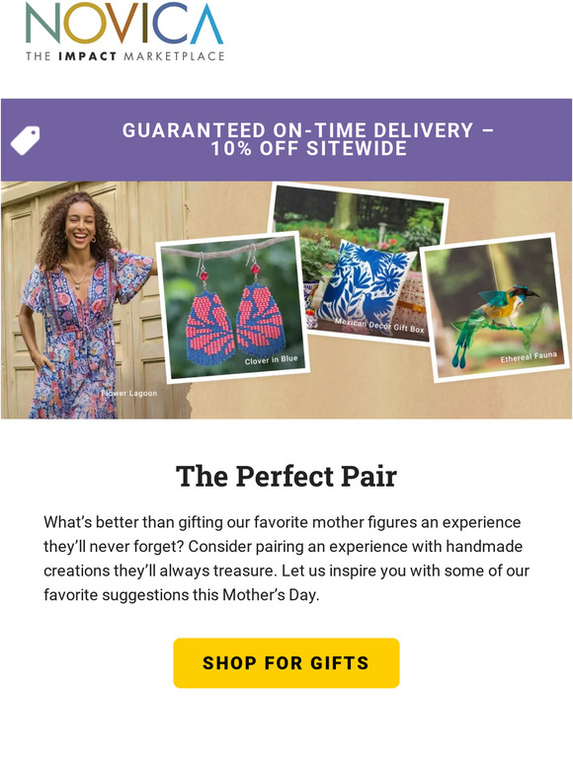The image size is (573, 764).
Task: Click the white price tag icon
Action: 26,141
